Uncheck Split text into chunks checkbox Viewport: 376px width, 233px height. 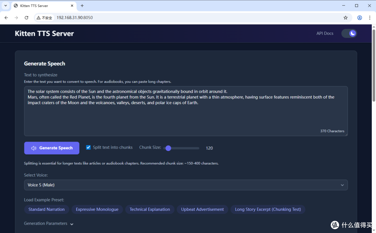pyautogui.click(x=88, y=147)
